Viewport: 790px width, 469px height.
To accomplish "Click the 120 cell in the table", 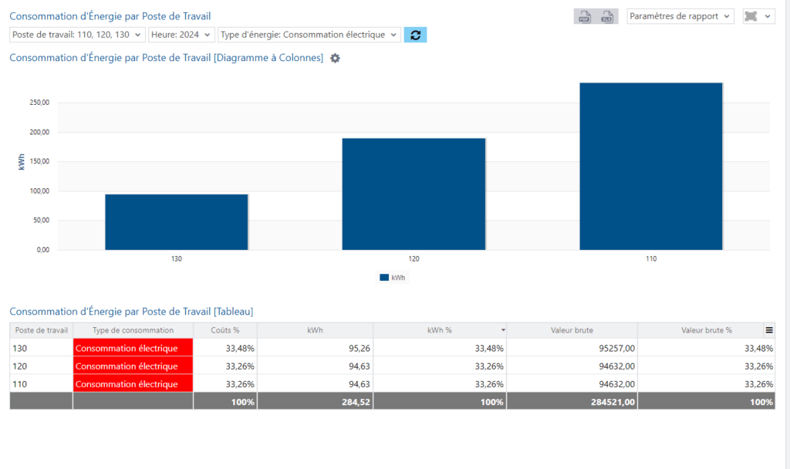I will pyautogui.click(x=42, y=366).
